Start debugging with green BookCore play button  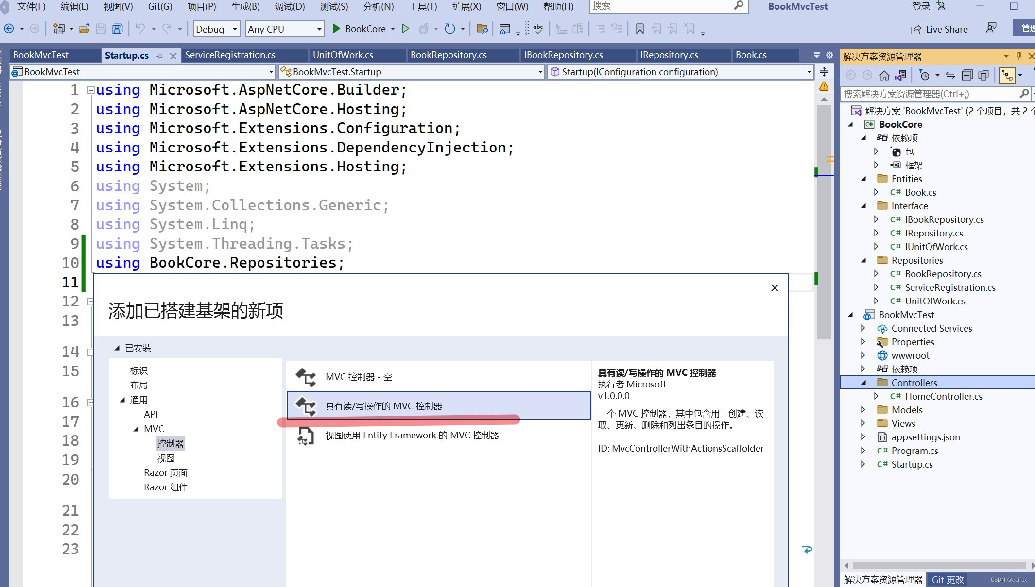click(336, 29)
